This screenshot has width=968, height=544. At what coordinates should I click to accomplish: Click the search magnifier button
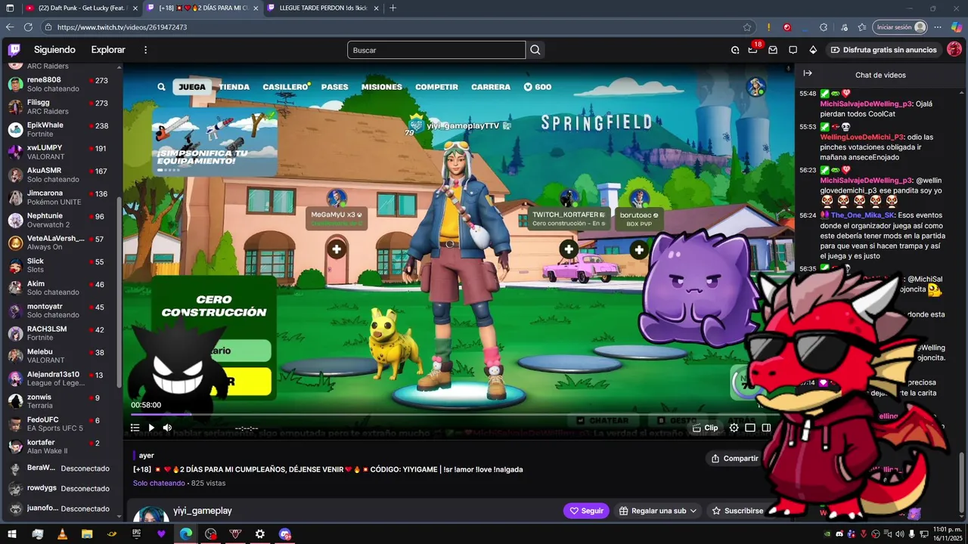click(535, 50)
